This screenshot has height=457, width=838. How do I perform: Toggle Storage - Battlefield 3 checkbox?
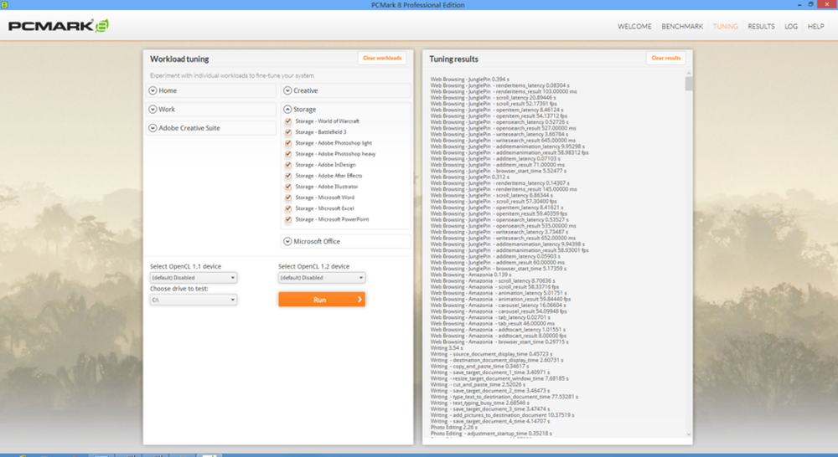pyautogui.click(x=288, y=132)
